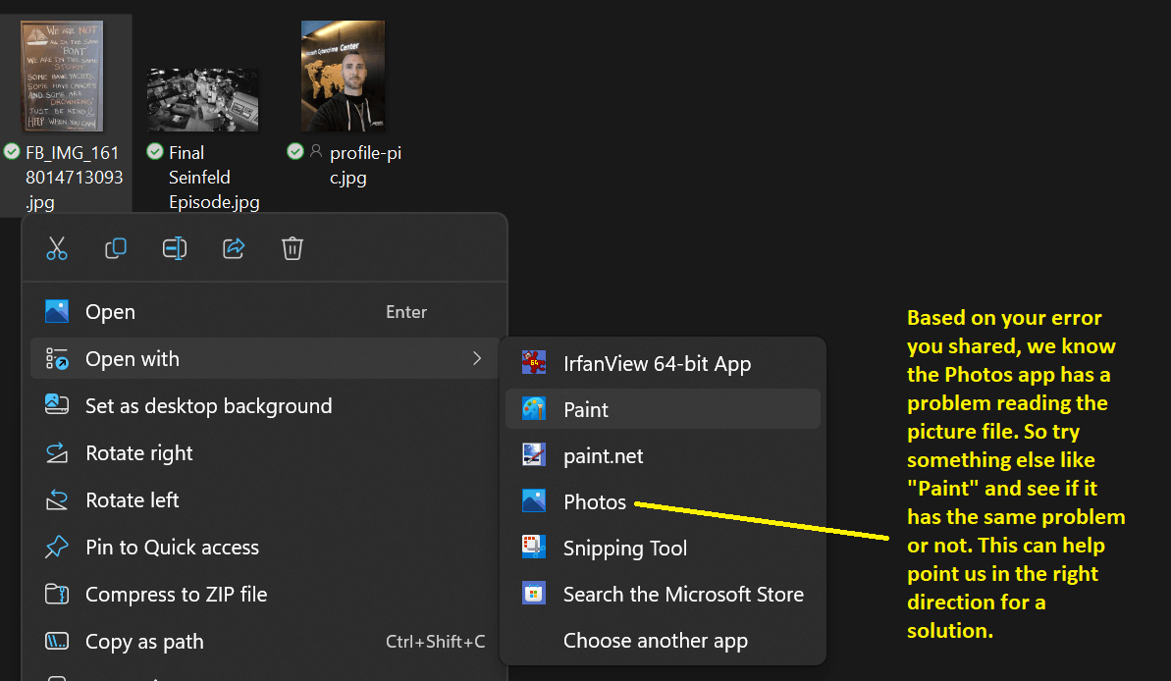
Task: Click sync status icon of FB_IMG file
Action: point(12,151)
